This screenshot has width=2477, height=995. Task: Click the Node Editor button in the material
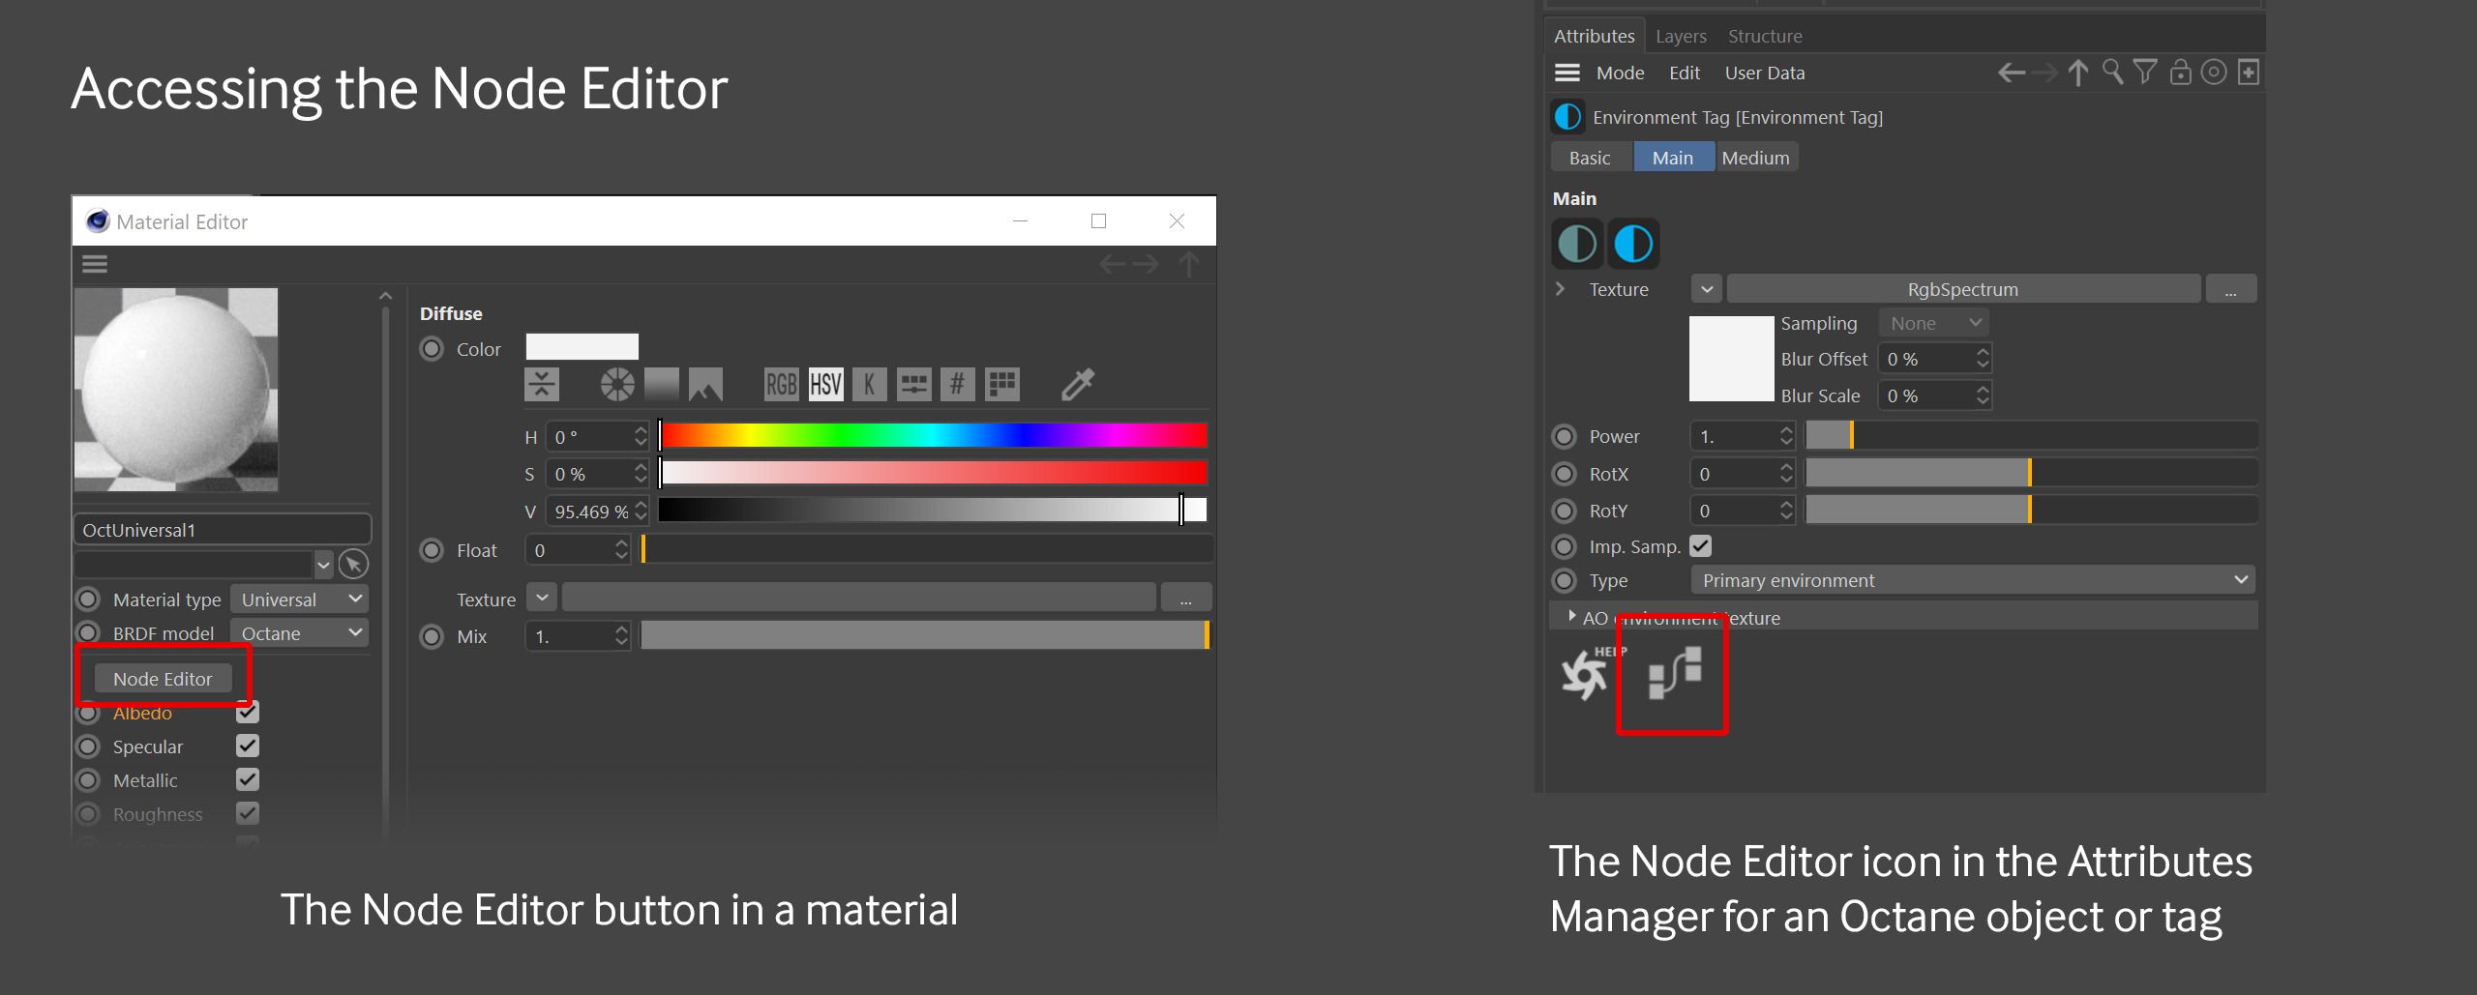coord(163,678)
